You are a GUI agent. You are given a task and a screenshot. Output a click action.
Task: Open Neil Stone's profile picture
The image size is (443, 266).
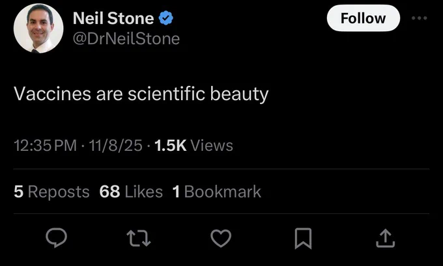(x=38, y=28)
